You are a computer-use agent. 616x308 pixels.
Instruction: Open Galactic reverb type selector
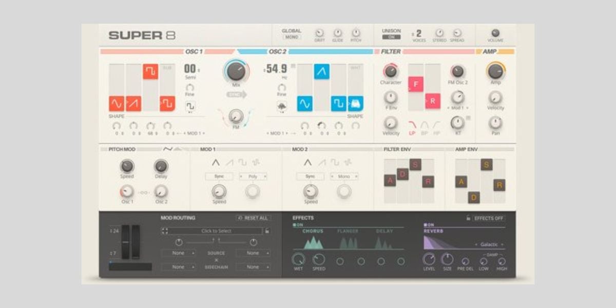click(488, 244)
